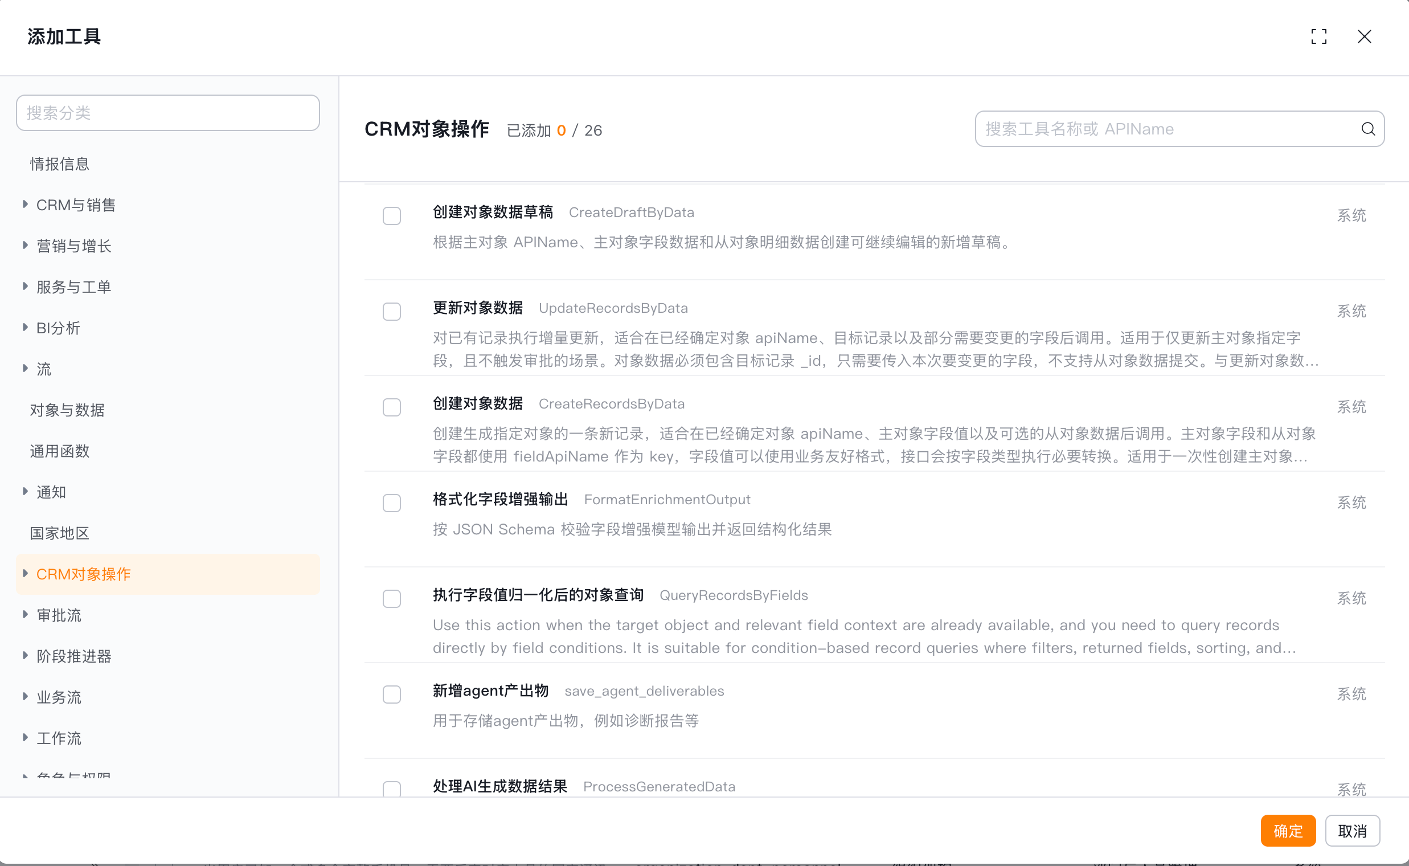Click the 取消 cancel button
The width and height of the screenshot is (1409, 866).
[x=1352, y=831]
